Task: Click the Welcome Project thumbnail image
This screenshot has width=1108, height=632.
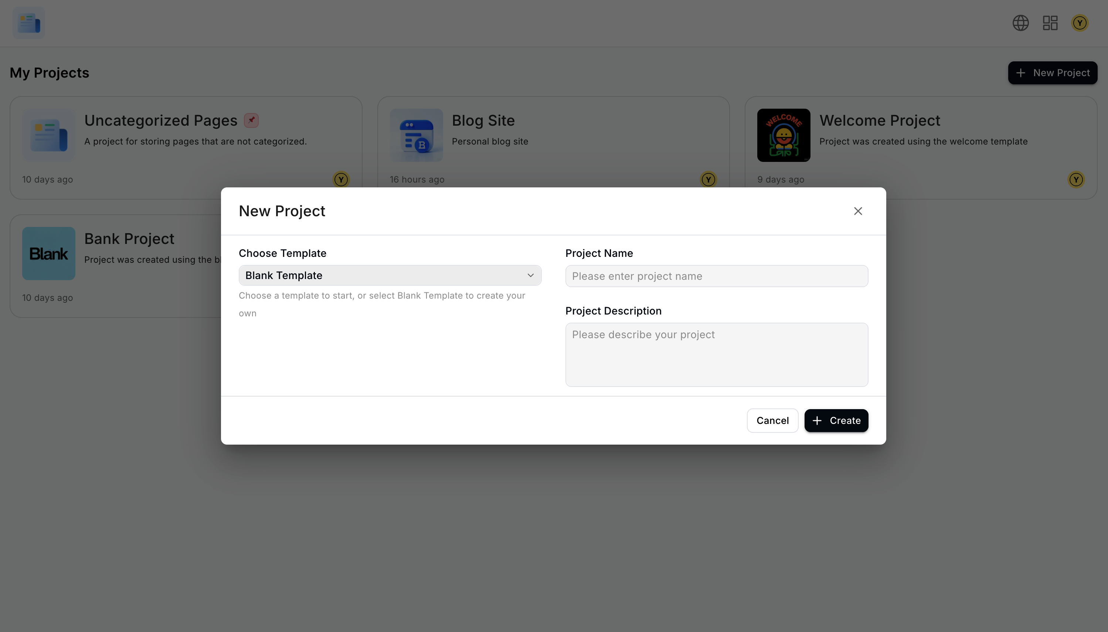Action: click(784, 135)
